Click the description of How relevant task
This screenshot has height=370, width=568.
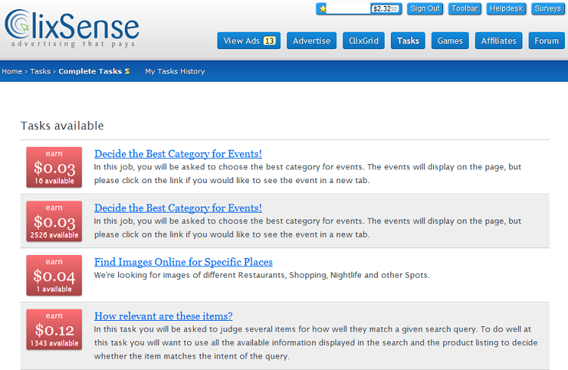(316, 343)
